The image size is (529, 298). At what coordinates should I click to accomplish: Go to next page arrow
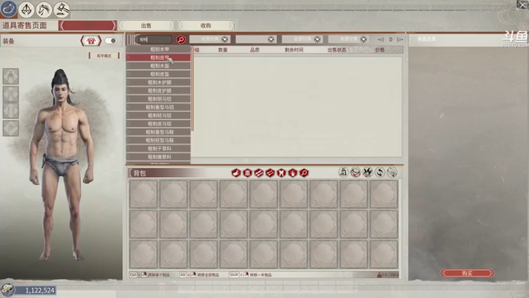point(400,40)
